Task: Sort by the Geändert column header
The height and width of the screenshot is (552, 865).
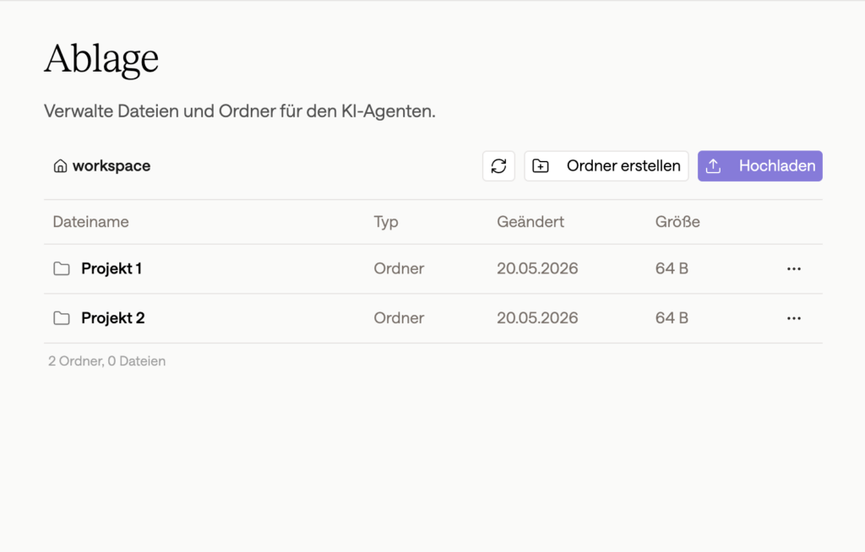Action: point(530,222)
